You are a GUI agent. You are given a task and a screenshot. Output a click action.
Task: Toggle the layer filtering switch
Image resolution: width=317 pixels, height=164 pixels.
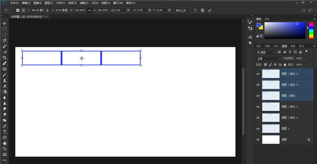306,52
